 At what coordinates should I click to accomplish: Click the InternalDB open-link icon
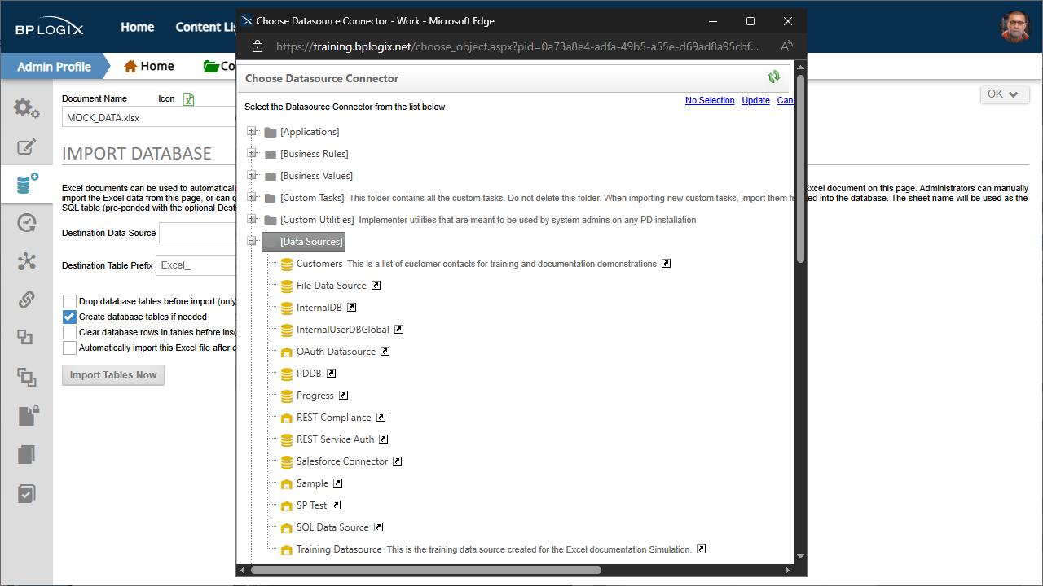point(352,308)
